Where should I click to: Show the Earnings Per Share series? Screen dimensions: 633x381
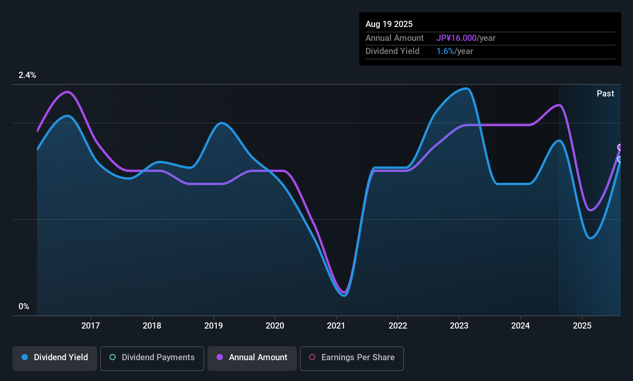tap(352, 358)
